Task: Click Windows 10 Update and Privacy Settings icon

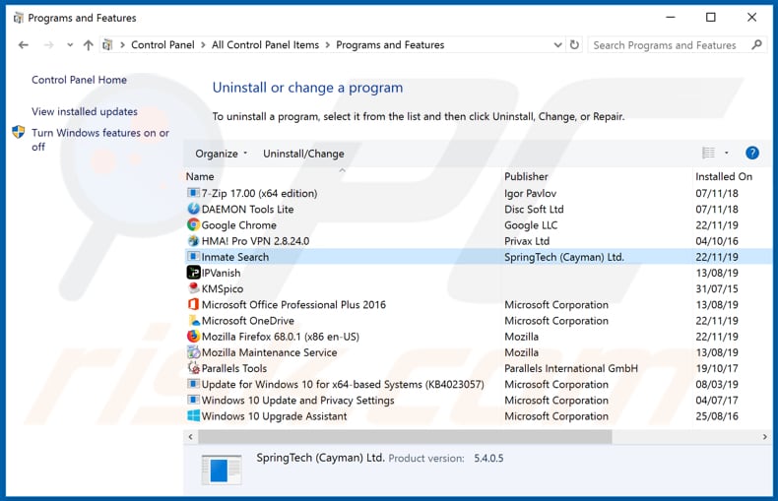Action: coord(193,400)
